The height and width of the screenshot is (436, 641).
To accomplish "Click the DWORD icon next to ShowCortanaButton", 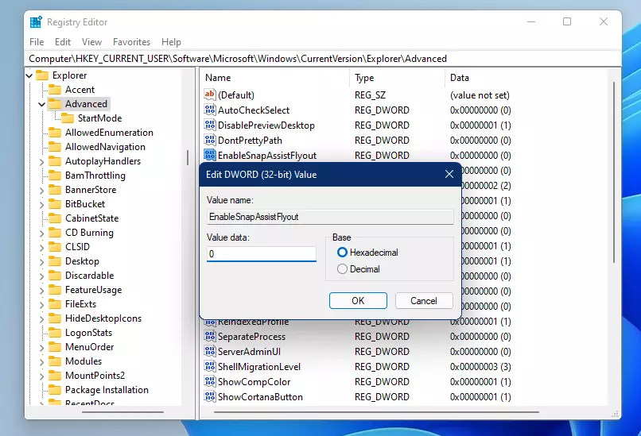I will tap(210, 397).
